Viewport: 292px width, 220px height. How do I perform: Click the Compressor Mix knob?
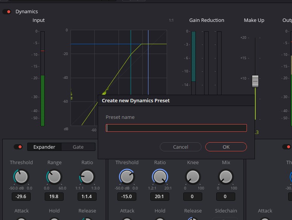[226, 177]
